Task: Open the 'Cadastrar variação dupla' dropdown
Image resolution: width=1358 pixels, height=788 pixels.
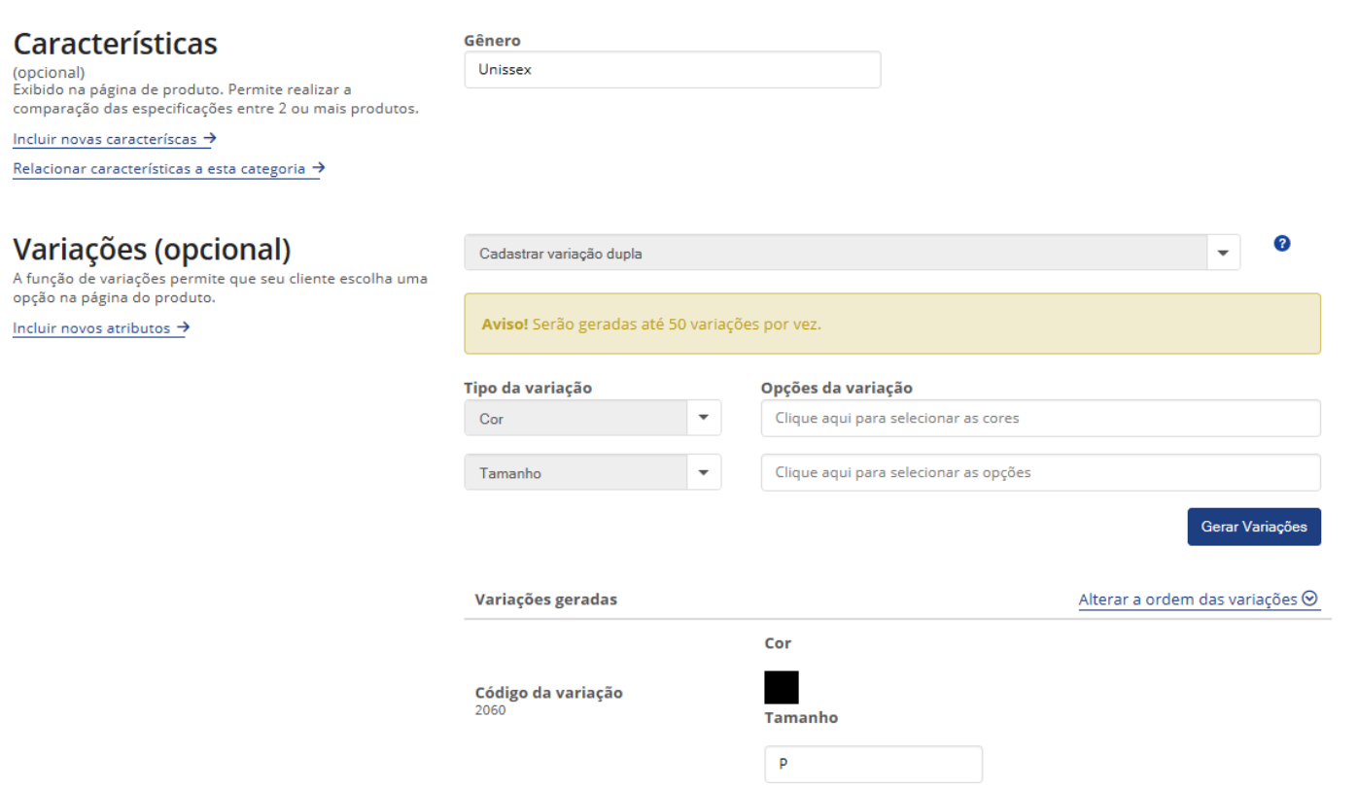Action: pyautogui.click(x=852, y=253)
